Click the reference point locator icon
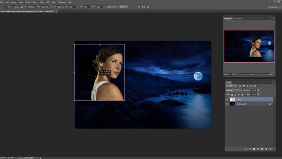This screenshot has height=159, width=282. coord(5,7)
